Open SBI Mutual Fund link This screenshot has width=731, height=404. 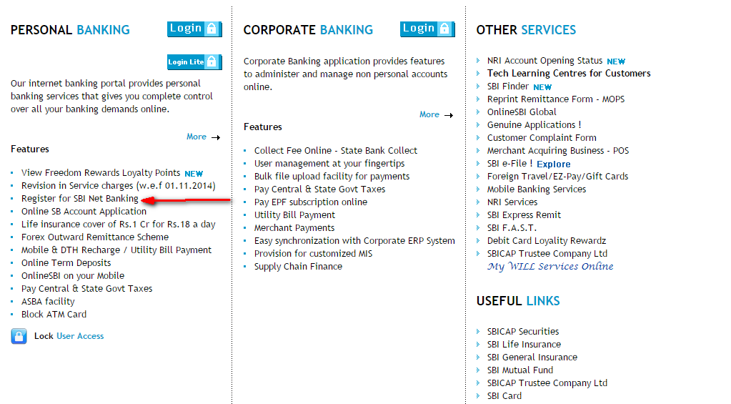pyautogui.click(x=520, y=370)
